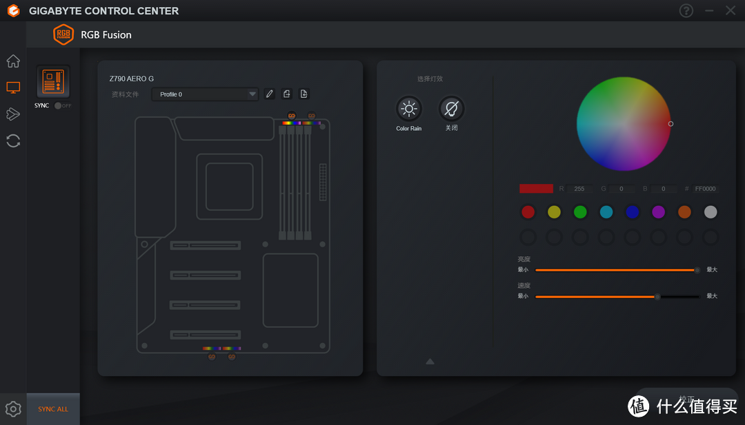
Task: Select the 关闭 (off) lighting effect
Action: click(x=451, y=109)
